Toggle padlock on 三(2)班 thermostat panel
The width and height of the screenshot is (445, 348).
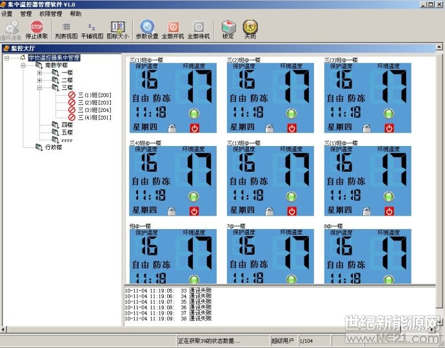point(269,129)
